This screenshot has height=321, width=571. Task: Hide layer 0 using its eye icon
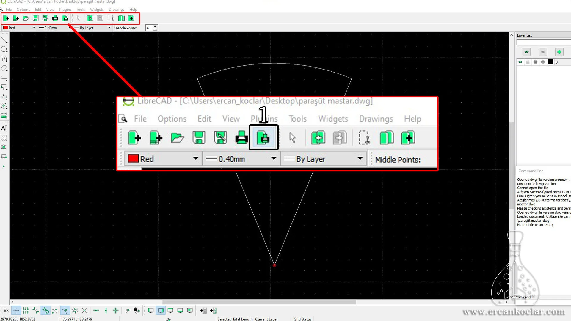click(x=520, y=62)
